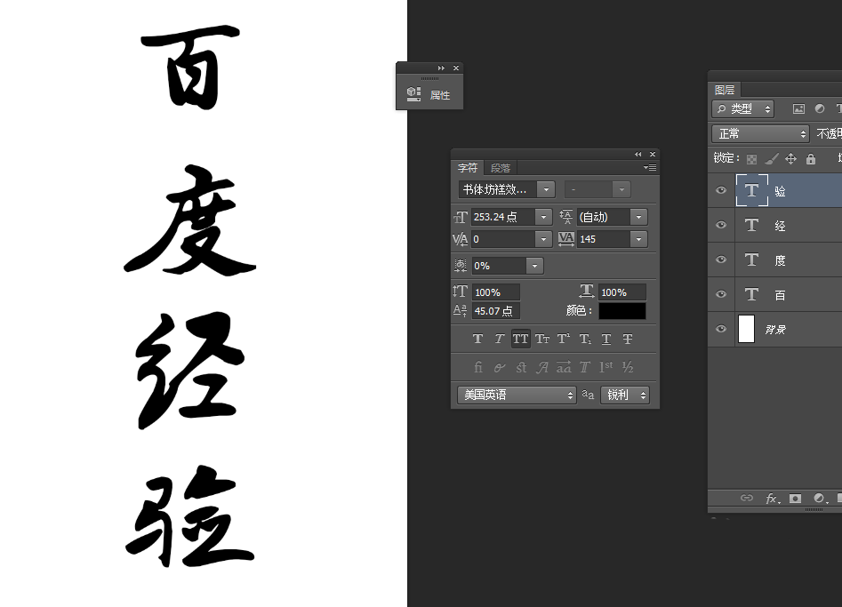Toggle Underline text style

(x=606, y=339)
